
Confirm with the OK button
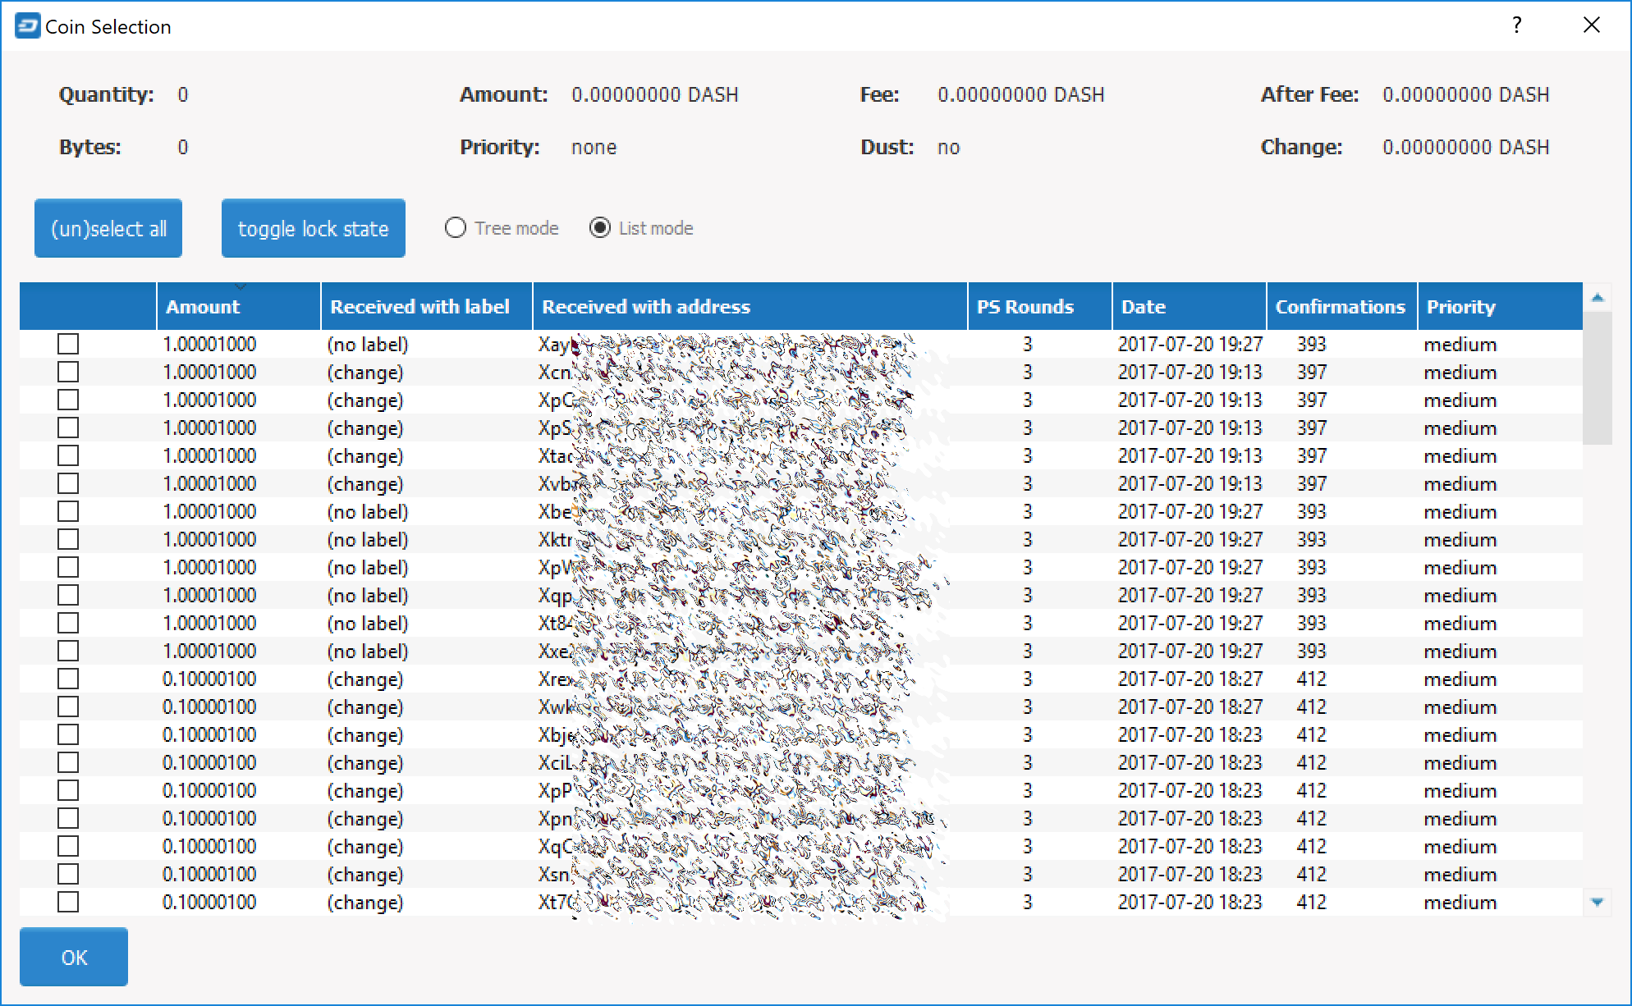click(x=74, y=957)
